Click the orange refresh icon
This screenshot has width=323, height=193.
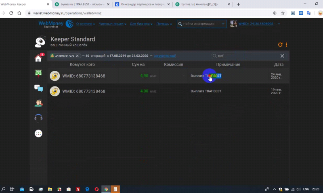pos(281,45)
